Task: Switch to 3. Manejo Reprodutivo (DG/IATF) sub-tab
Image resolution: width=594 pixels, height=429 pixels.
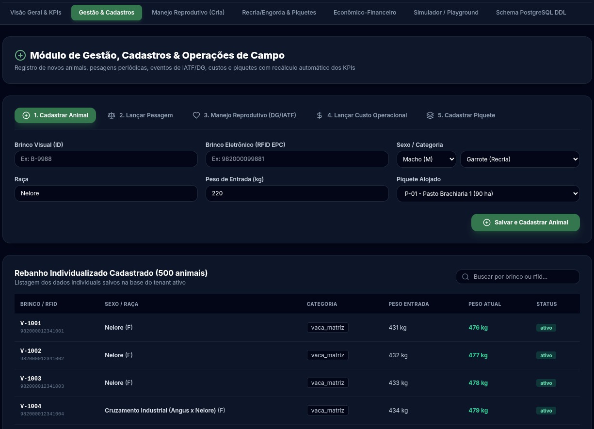Action: [244, 115]
